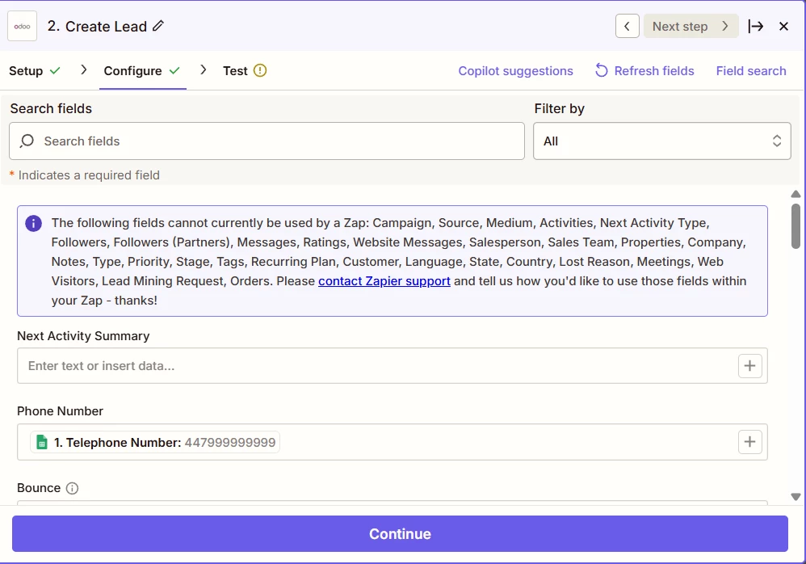Screen dimensions: 806x564
Task: Click Google Sheets icon in Telephone Number pill
Action: click(x=42, y=442)
